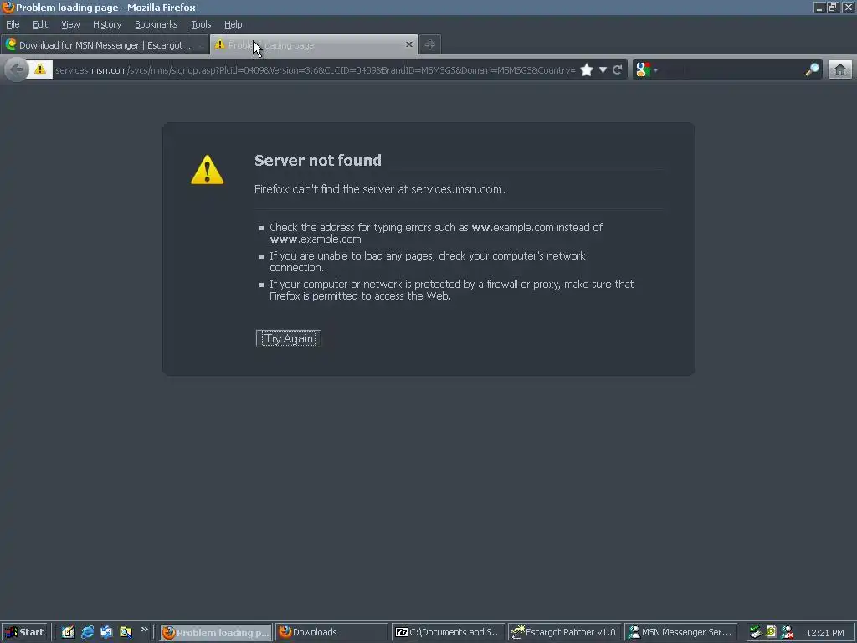Image resolution: width=857 pixels, height=643 pixels.
Task: Click the search bar text field
Action: (731, 70)
